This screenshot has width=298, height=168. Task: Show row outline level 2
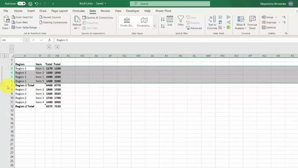tap(6, 56)
